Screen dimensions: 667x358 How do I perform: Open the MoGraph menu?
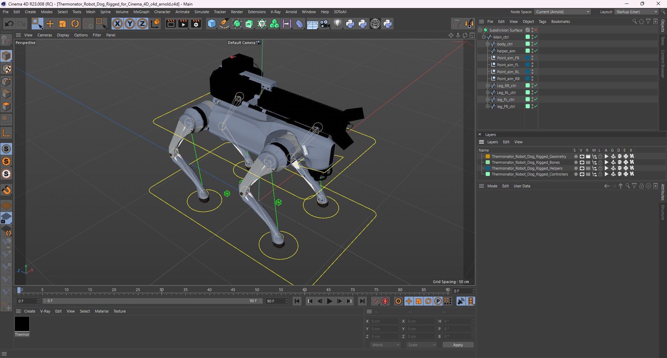141,12
